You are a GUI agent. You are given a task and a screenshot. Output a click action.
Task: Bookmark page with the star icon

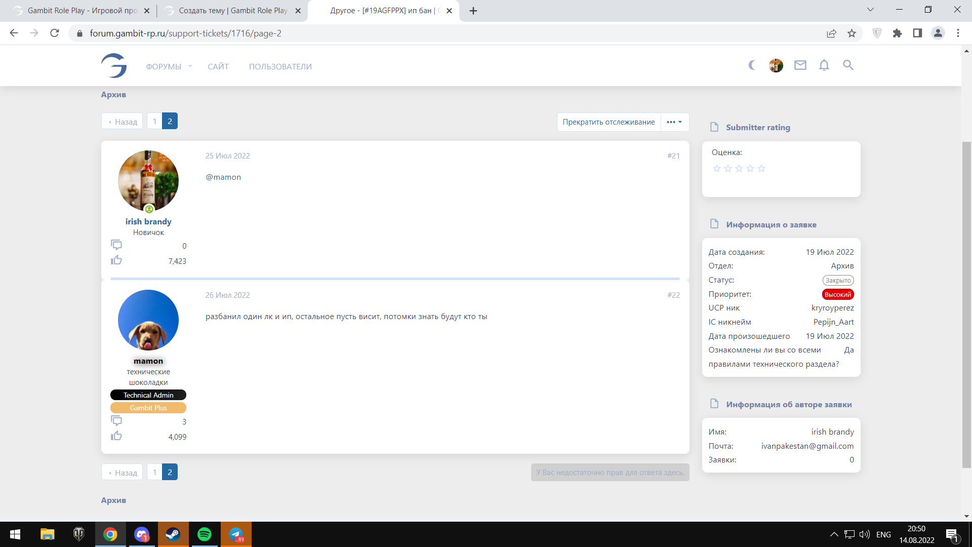pos(852,33)
